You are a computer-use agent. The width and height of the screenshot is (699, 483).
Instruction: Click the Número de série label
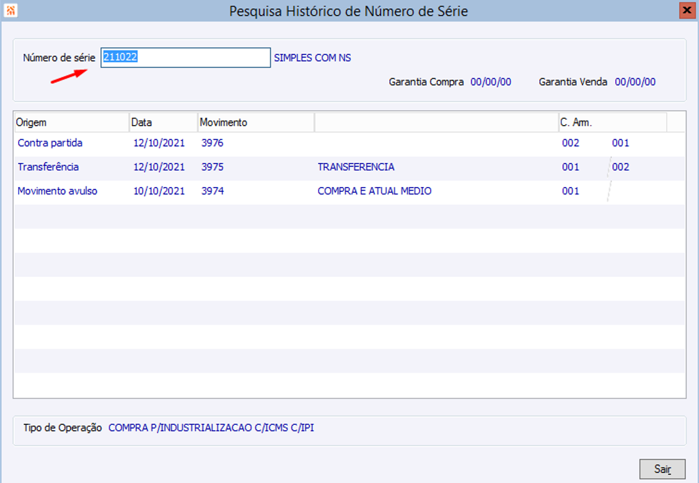59,58
